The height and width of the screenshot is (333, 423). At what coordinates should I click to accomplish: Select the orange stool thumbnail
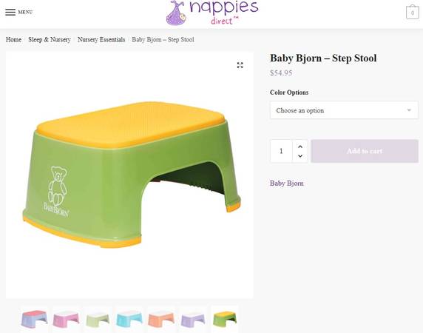[161, 319]
